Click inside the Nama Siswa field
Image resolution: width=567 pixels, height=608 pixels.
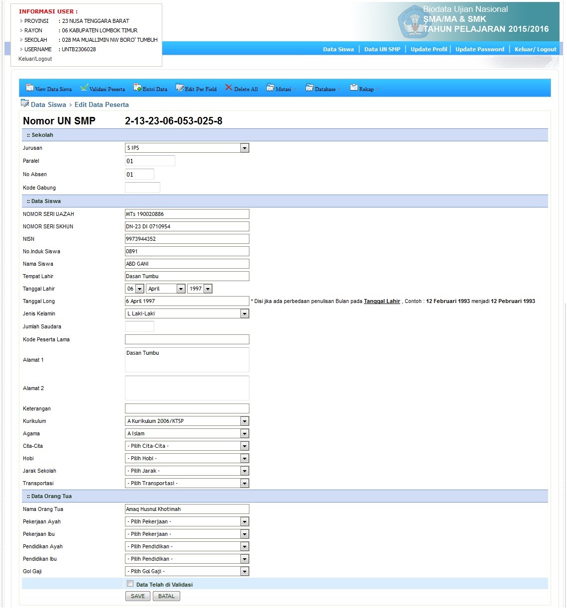coord(187,263)
